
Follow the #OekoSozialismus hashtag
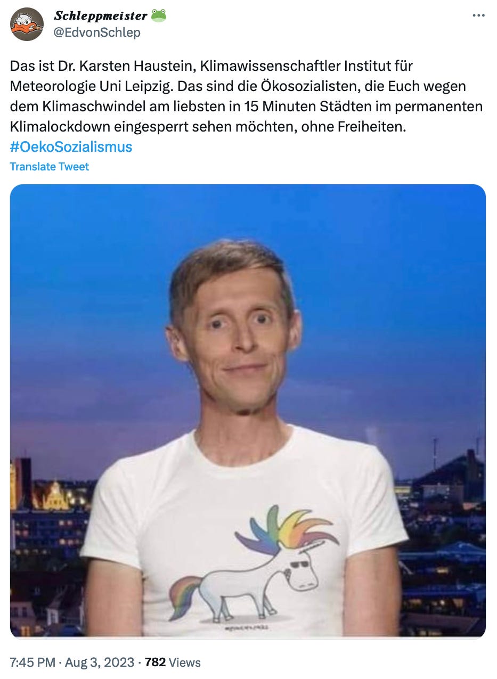click(71, 146)
